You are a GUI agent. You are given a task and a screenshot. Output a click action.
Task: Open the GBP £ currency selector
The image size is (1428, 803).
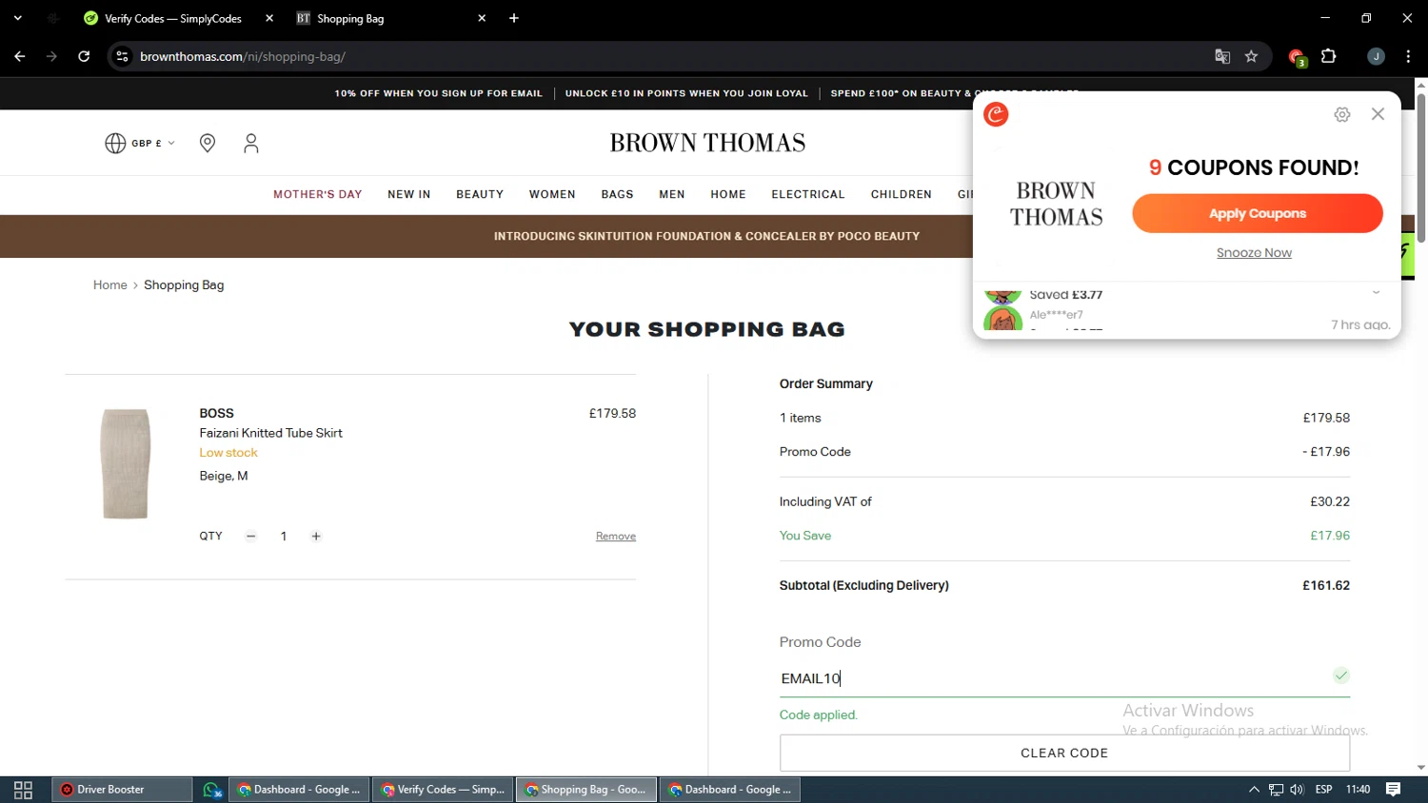(x=140, y=143)
